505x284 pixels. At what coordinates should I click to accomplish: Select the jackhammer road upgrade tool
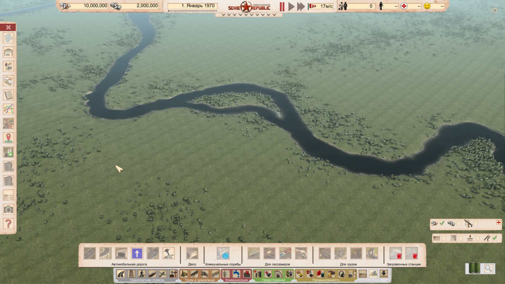(x=169, y=253)
